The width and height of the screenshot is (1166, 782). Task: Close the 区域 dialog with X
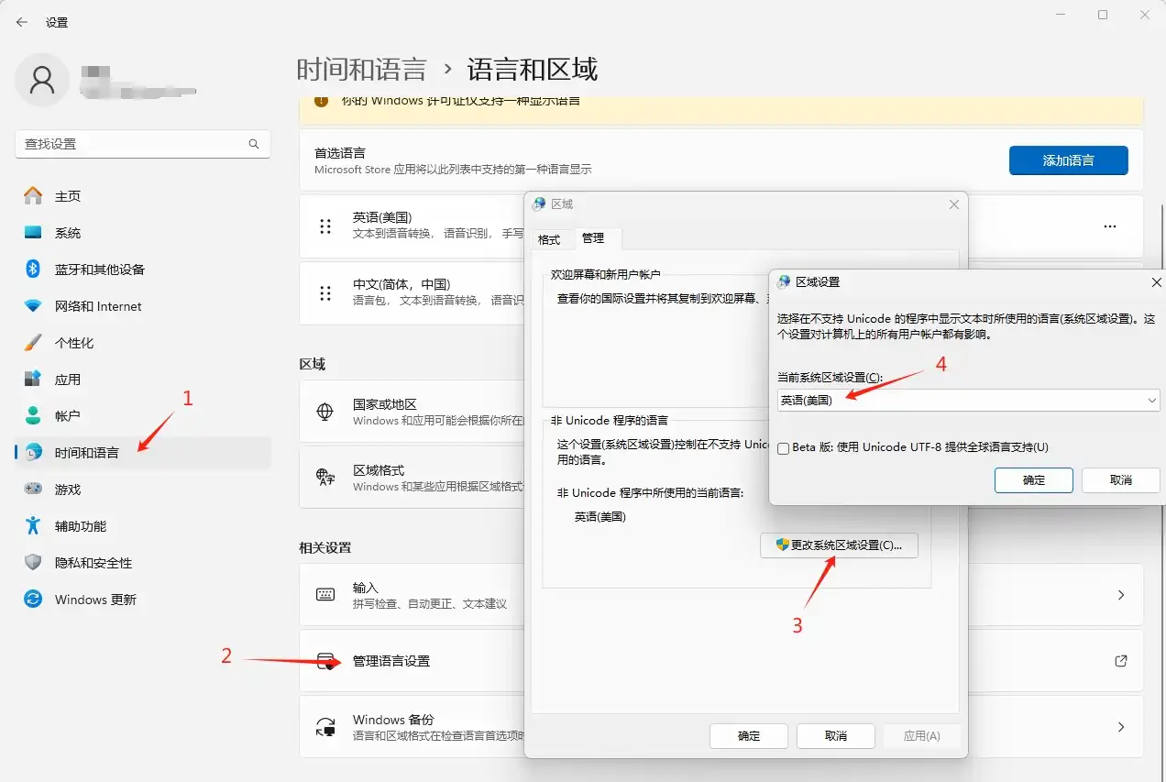point(953,204)
